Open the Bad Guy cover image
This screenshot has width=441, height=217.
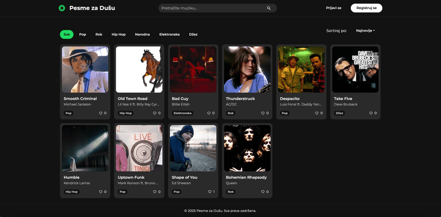tap(193, 70)
